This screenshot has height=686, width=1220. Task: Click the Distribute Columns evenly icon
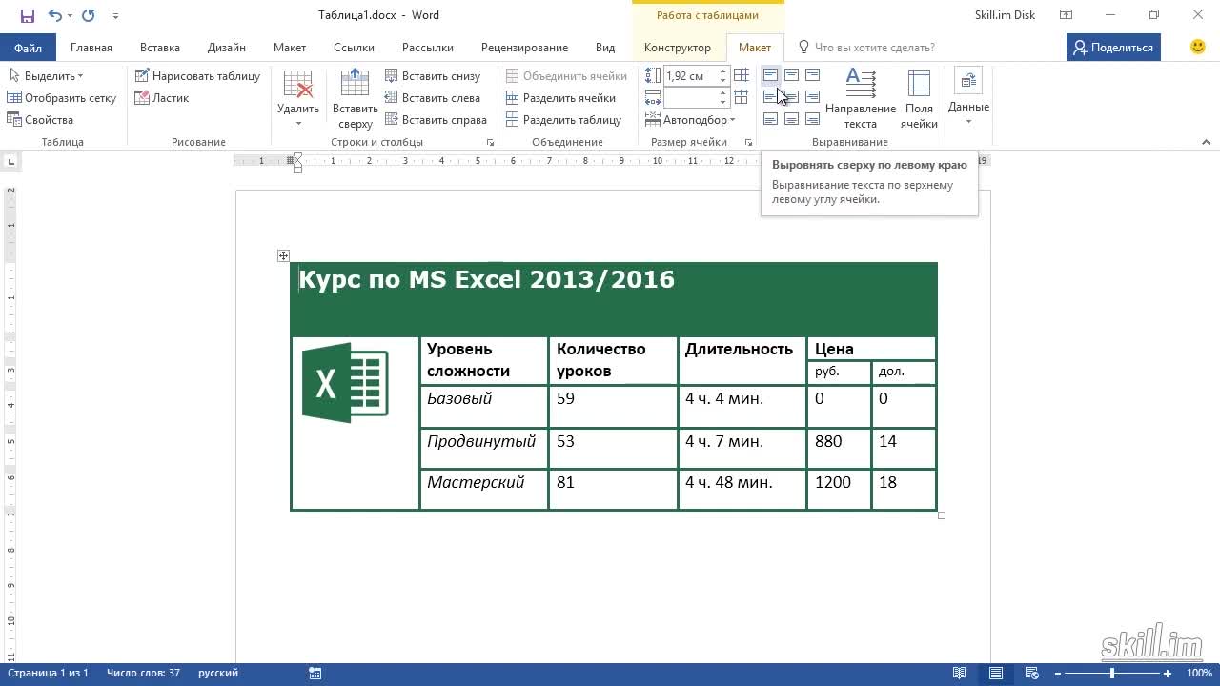pyautogui.click(x=741, y=98)
